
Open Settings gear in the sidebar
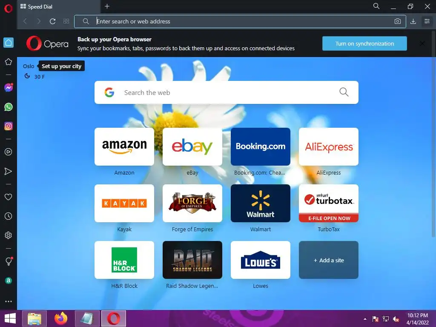[x=9, y=235]
